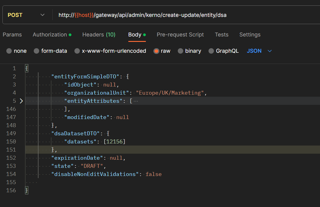Go to the Tests tab
This screenshot has height=207, width=320.
click(x=221, y=35)
